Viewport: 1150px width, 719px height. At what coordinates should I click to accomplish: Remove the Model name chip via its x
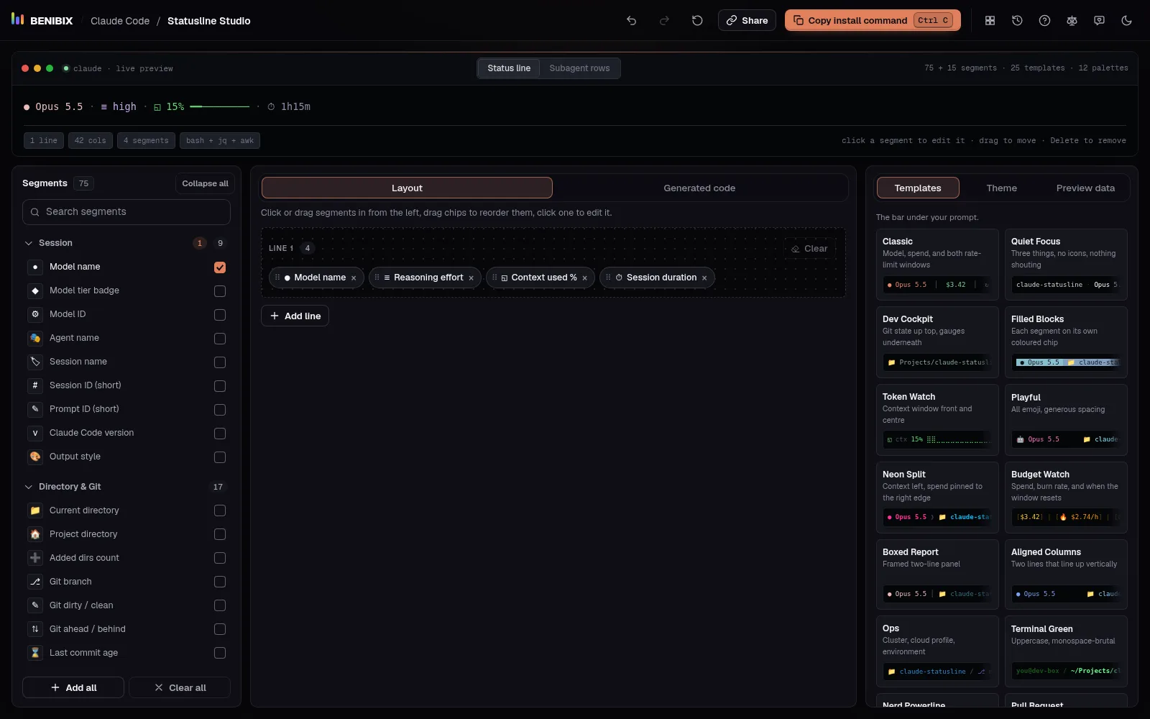point(354,278)
